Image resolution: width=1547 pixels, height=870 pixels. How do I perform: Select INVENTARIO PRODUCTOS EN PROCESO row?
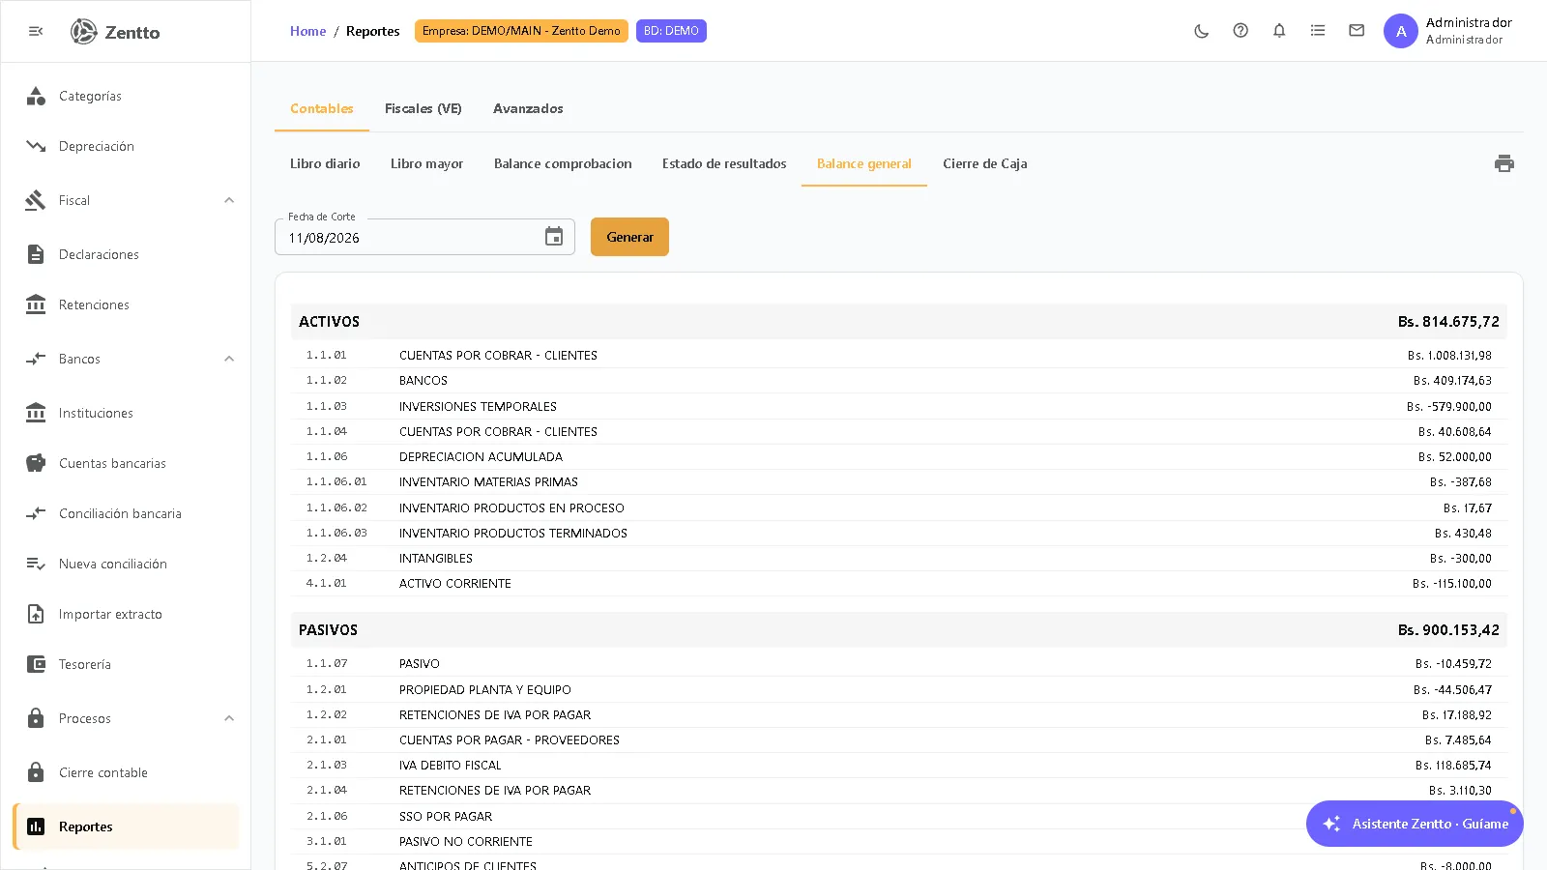899,507
